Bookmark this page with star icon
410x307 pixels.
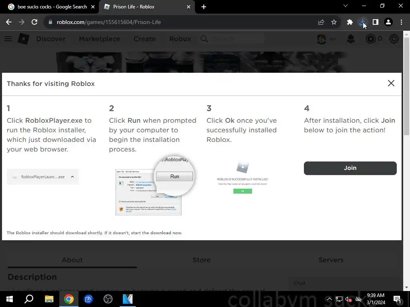334,22
